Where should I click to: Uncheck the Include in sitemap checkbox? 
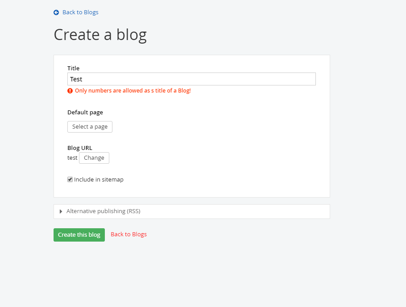(70, 179)
